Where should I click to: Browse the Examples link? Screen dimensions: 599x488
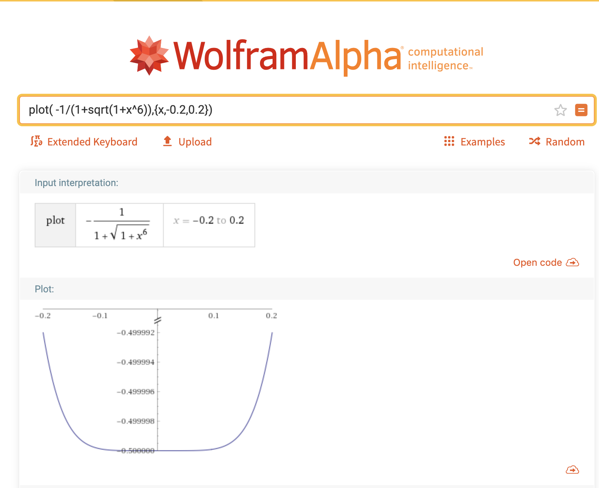482,142
